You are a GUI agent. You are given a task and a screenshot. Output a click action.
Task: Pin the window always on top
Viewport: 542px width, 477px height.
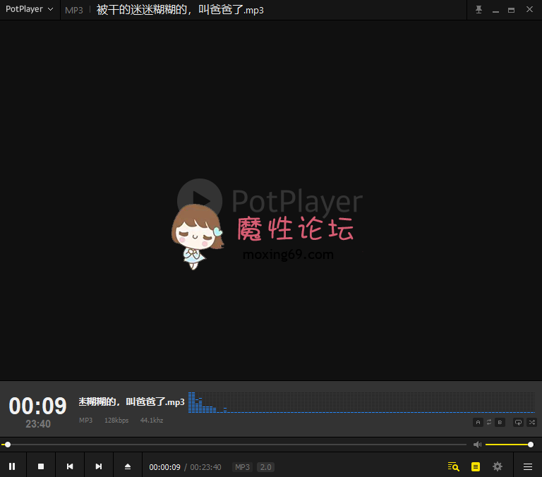coord(478,10)
